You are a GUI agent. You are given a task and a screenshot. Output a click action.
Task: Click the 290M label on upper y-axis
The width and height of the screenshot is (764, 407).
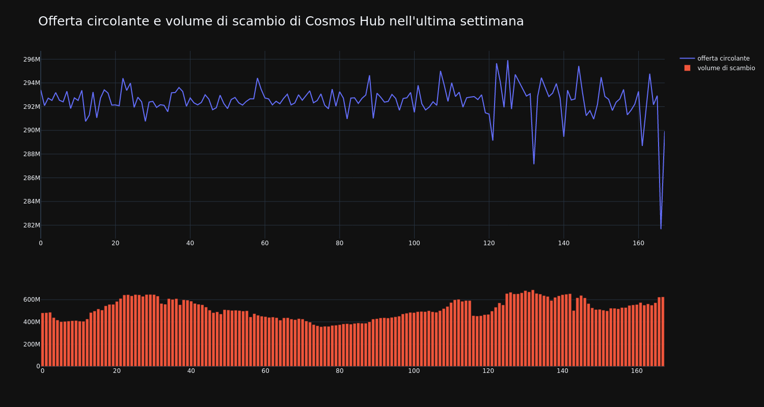[x=32, y=130]
